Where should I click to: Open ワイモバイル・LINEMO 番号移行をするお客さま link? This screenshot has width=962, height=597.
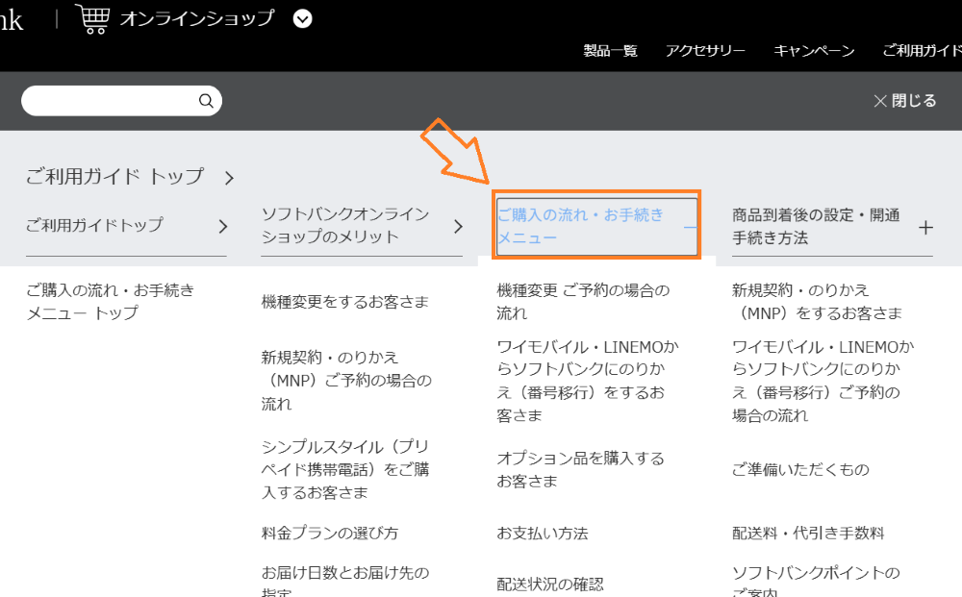(x=588, y=381)
